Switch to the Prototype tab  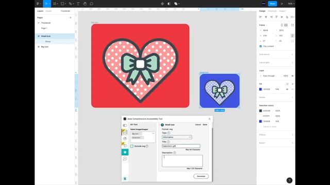[272, 11]
